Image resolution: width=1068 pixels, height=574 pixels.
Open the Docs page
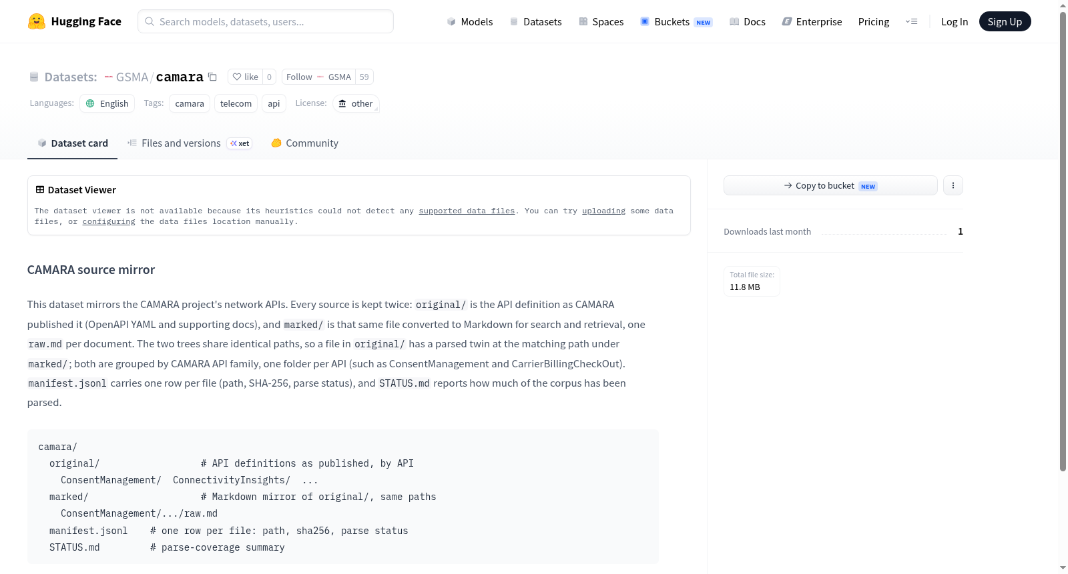point(748,21)
